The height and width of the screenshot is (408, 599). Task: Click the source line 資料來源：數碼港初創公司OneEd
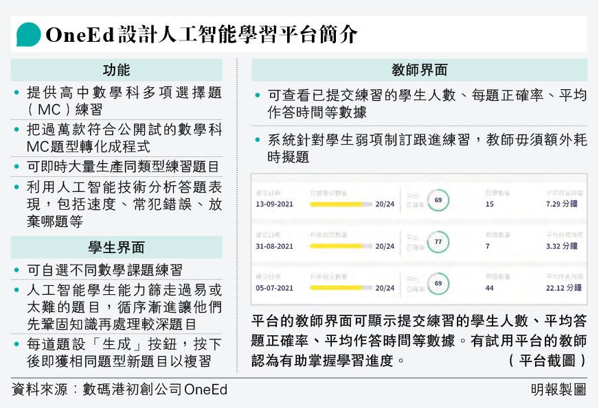[x=120, y=389]
